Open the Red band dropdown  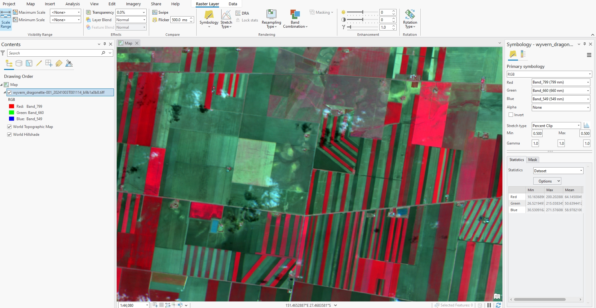coord(561,82)
